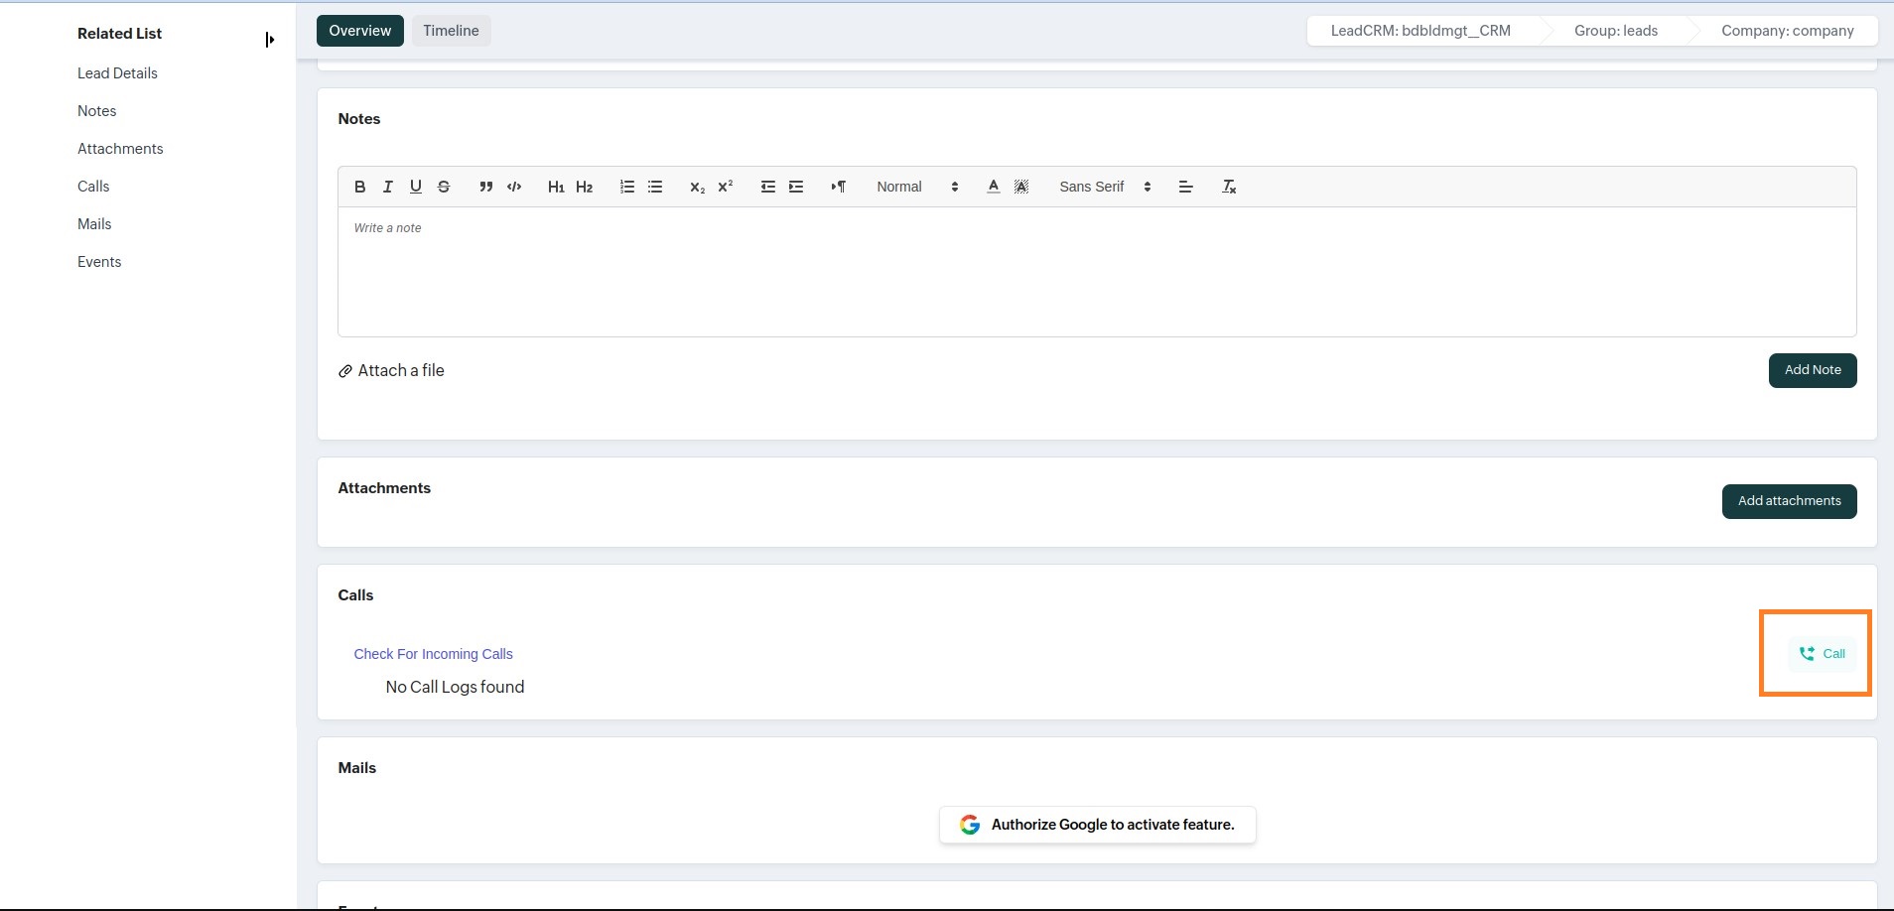Apply Heading 2 style
The image size is (1894, 911).
(x=585, y=187)
